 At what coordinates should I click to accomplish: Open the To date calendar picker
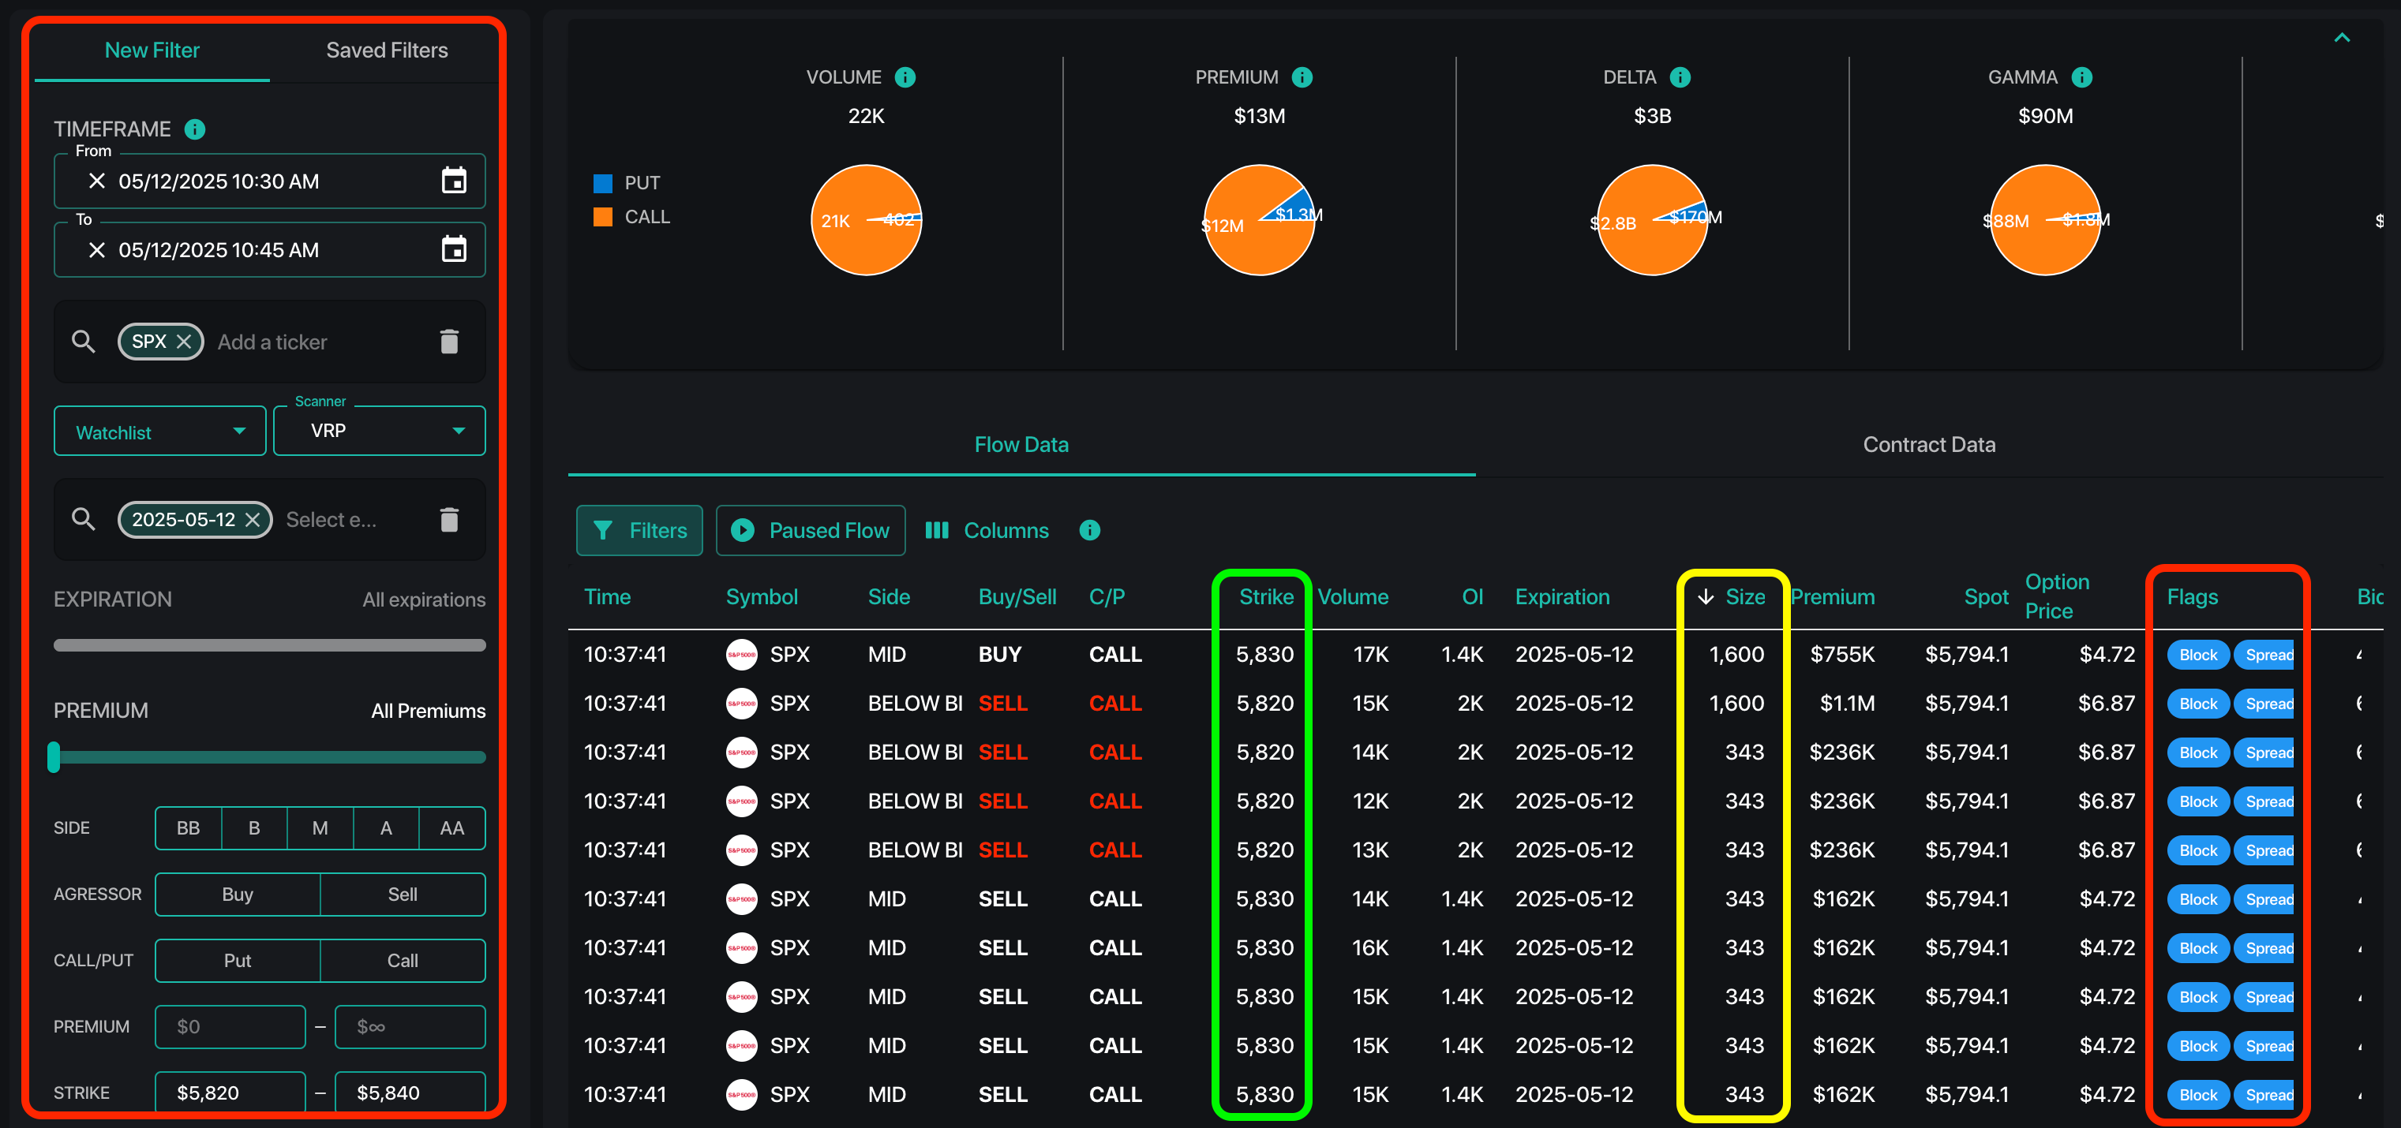click(x=453, y=249)
